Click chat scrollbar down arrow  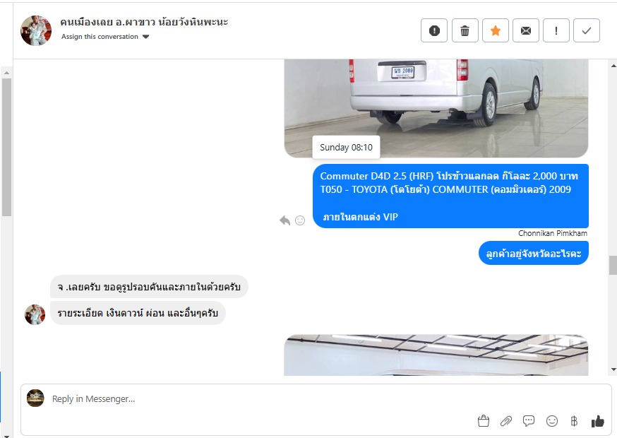[613, 369]
